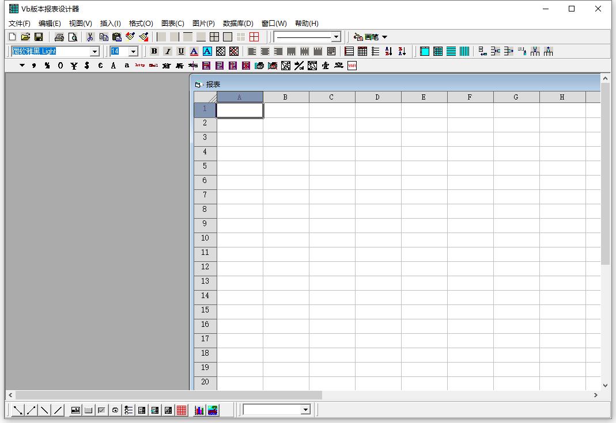Toggle underline formatting
Screen dimensions: 616x423
coord(181,51)
